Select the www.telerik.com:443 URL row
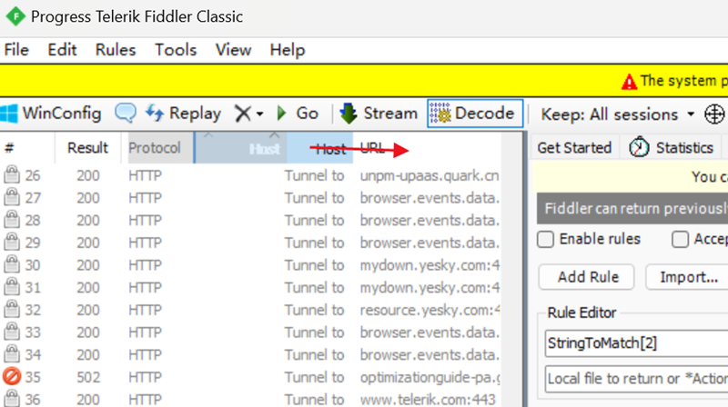Image resolution: width=728 pixels, height=407 pixels. click(x=428, y=400)
